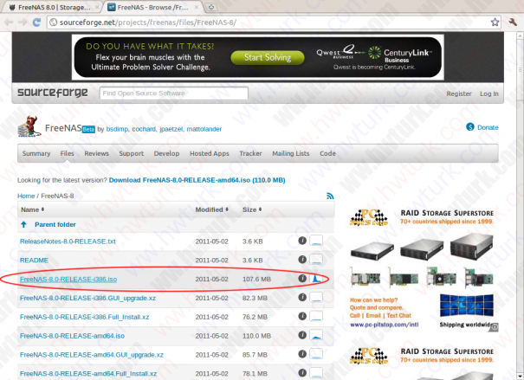Screen dimensions: 524x380
Task: Show info for i386.Full_Install.xz row
Action: [302, 316]
